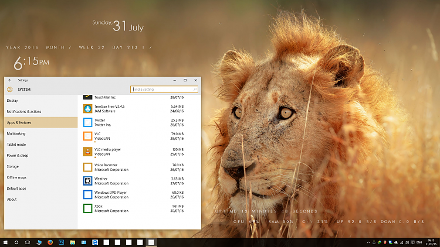Go to the Storage settings page
The height and width of the screenshot is (247, 440).
pyautogui.click(x=13, y=166)
